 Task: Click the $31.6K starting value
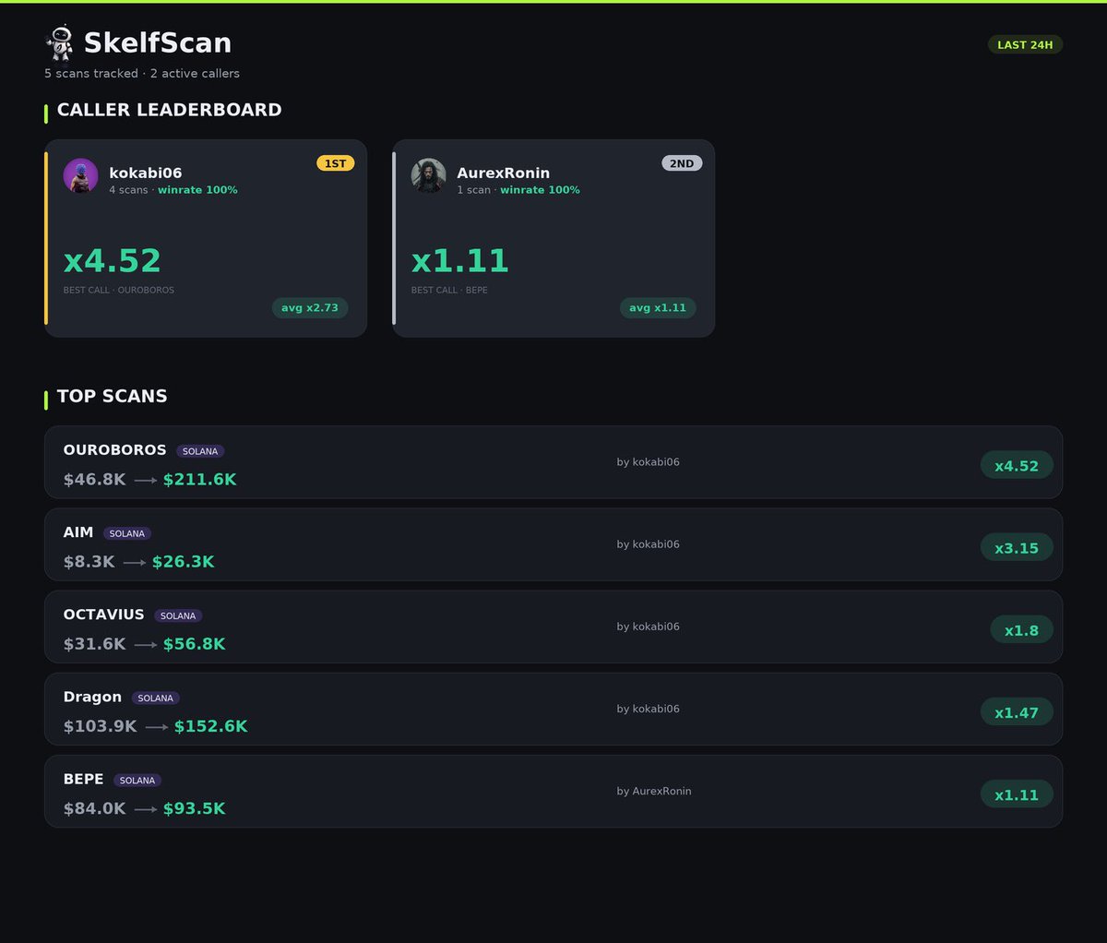click(95, 644)
